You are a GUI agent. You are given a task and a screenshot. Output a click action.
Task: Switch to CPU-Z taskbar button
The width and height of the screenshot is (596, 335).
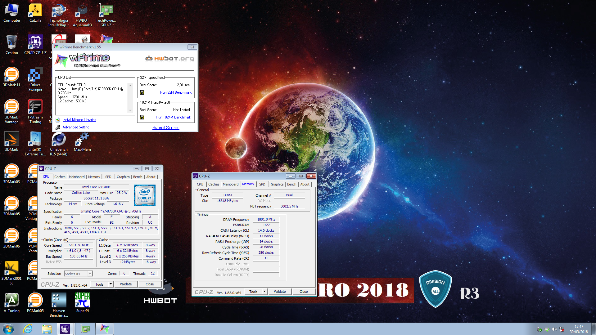(x=65, y=329)
